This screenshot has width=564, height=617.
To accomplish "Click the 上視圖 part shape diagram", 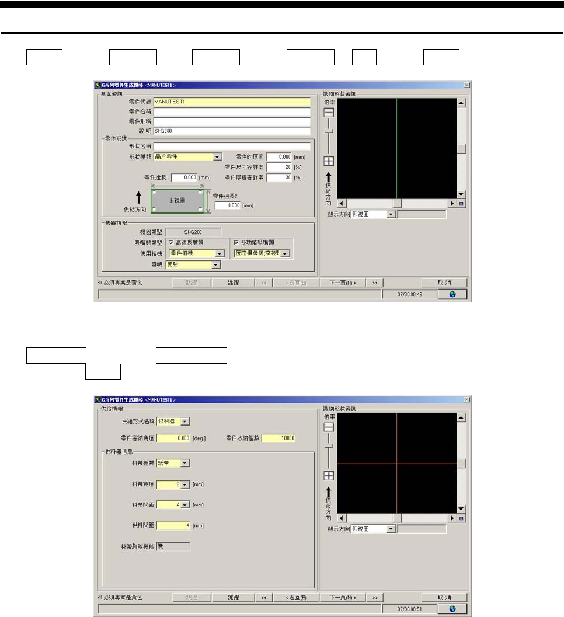I will pyautogui.click(x=177, y=201).
